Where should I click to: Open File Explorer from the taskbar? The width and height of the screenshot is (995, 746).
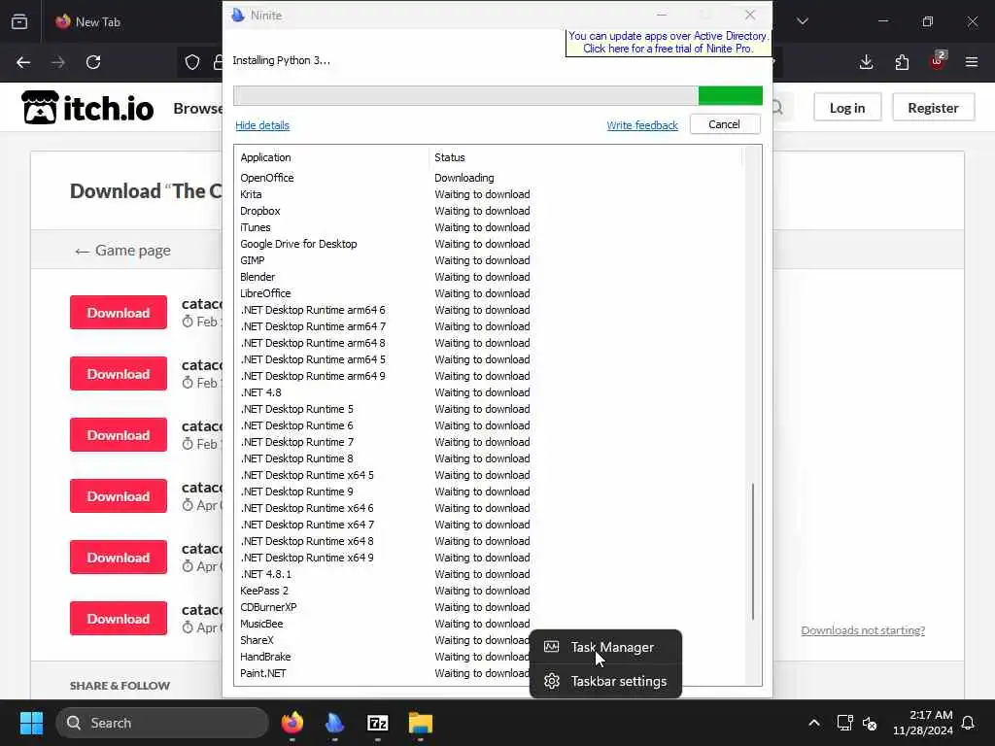(x=420, y=723)
